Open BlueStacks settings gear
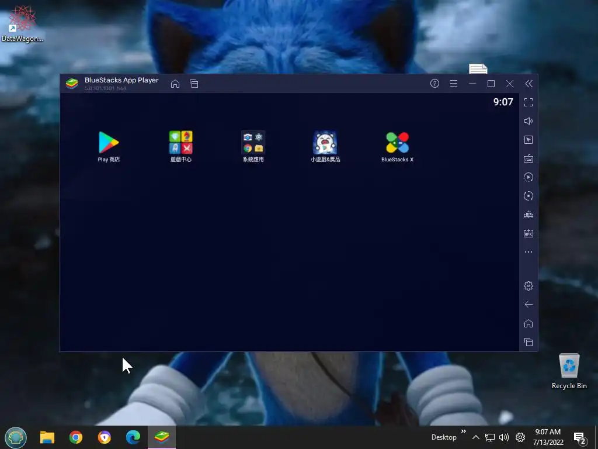Image resolution: width=598 pixels, height=449 pixels. [528, 285]
